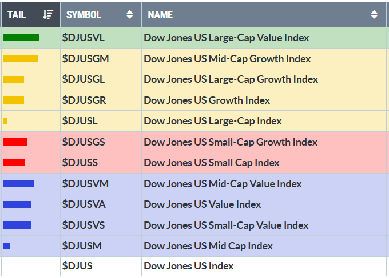Select Dow Jones US Index name
This screenshot has height=278, width=389.
189,266
